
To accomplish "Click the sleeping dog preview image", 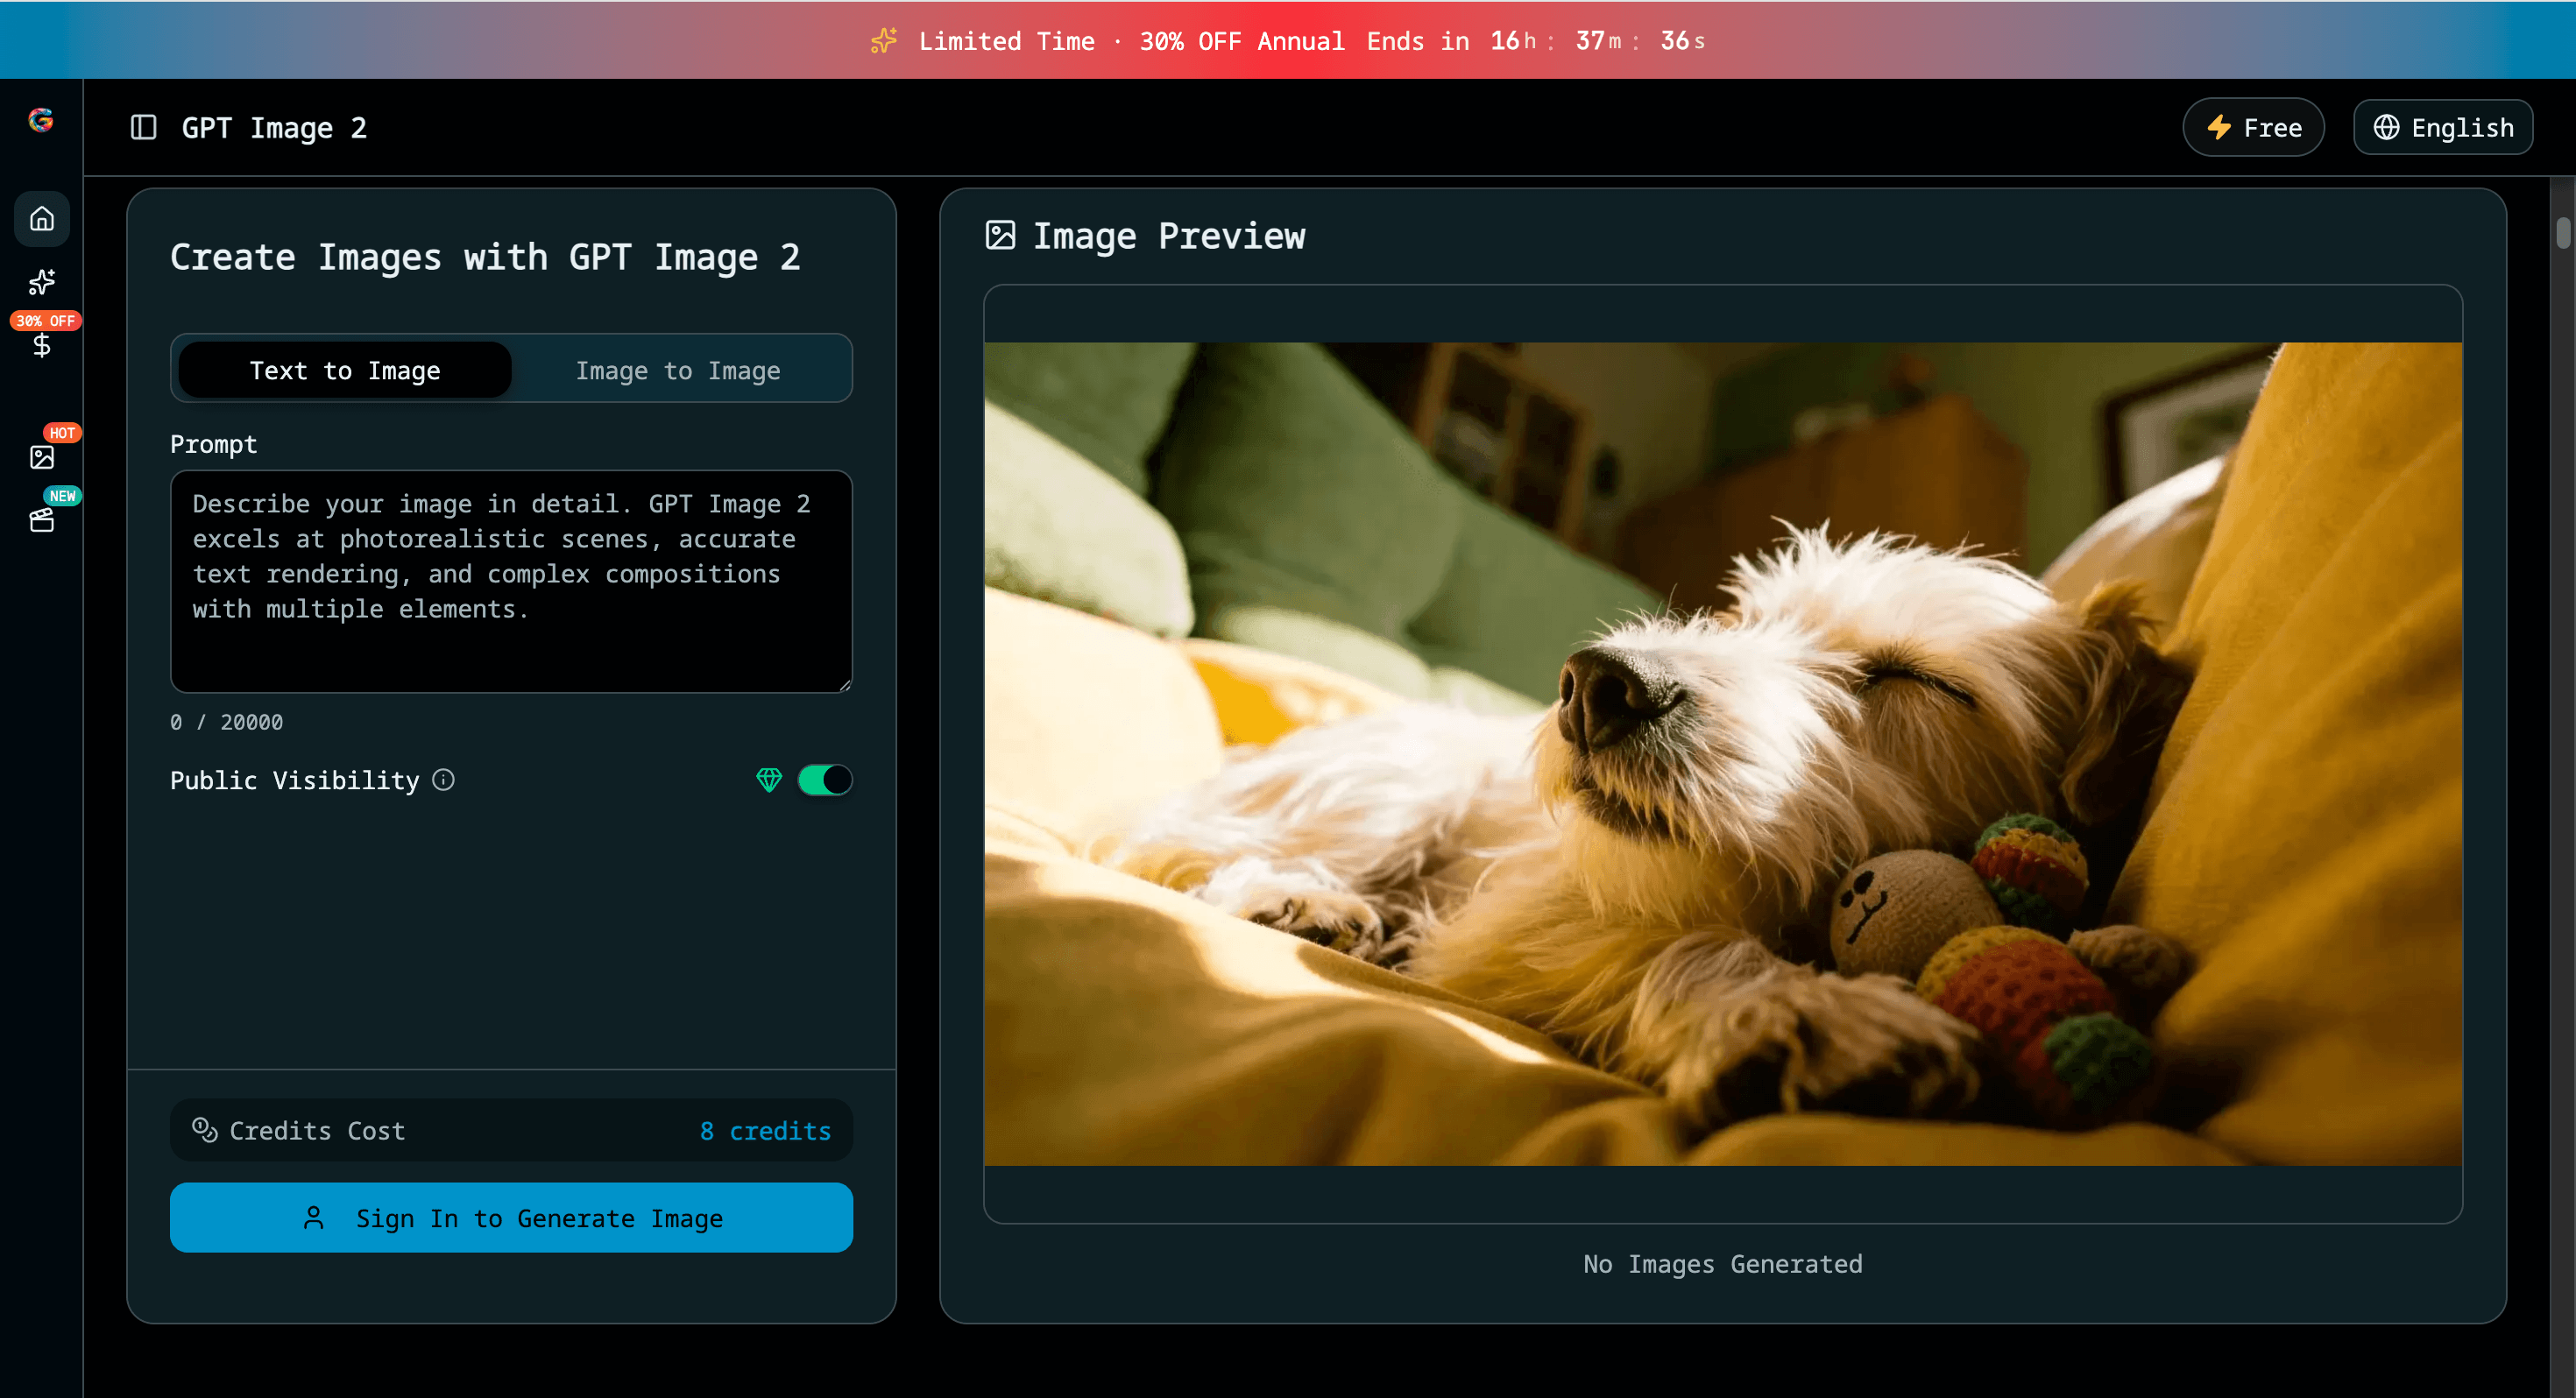I will pos(1722,754).
